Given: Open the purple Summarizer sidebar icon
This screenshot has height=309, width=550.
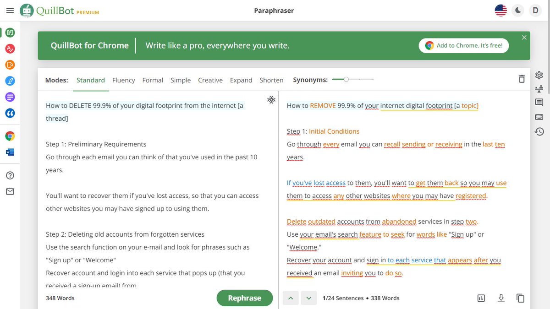Looking at the screenshot, I should coord(10,97).
